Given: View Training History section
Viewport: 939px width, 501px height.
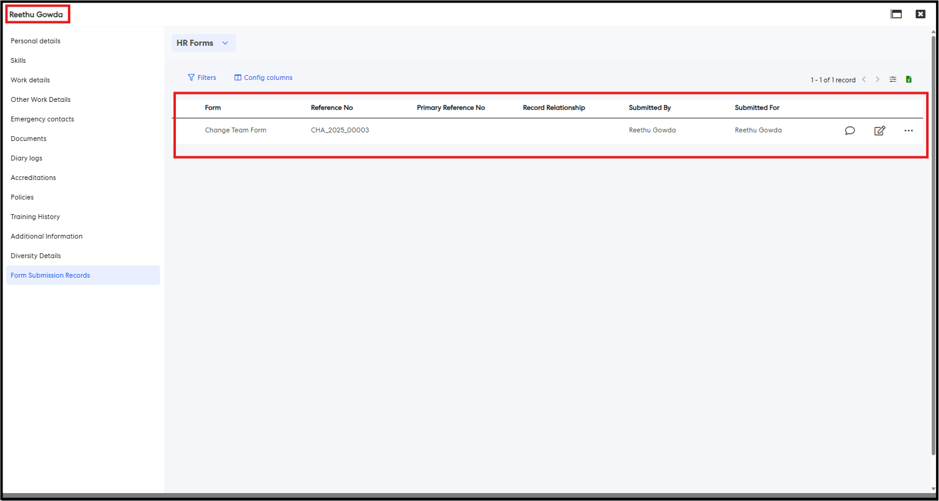Looking at the screenshot, I should tap(35, 217).
